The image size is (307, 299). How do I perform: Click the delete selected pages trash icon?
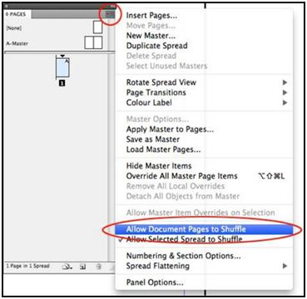coord(98,267)
